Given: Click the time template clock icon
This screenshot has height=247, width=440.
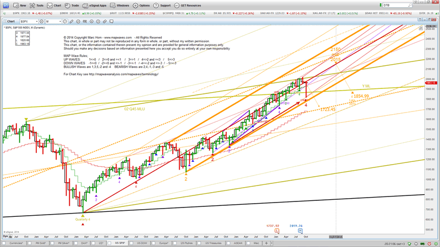Looking at the screenshot, I should [98, 21].
